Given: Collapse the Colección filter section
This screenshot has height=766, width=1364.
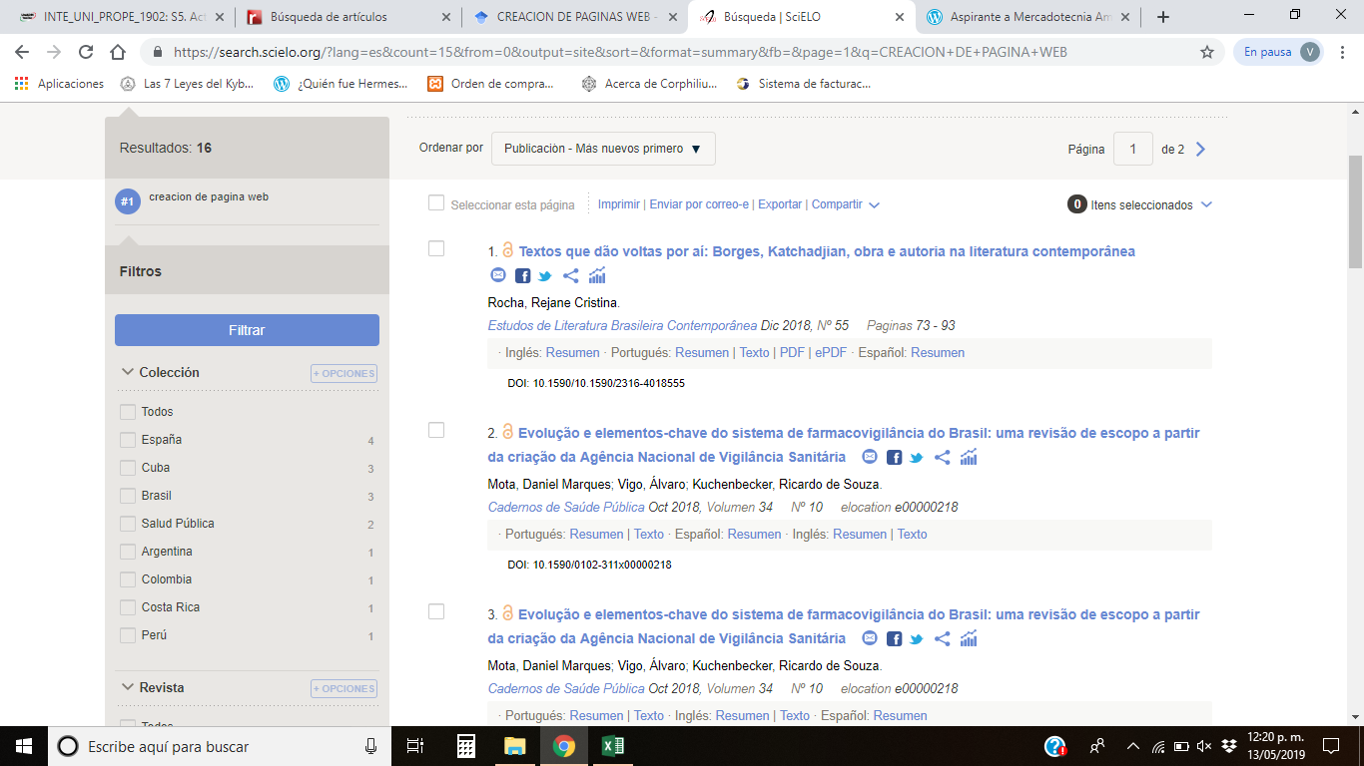Looking at the screenshot, I should tap(128, 372).
